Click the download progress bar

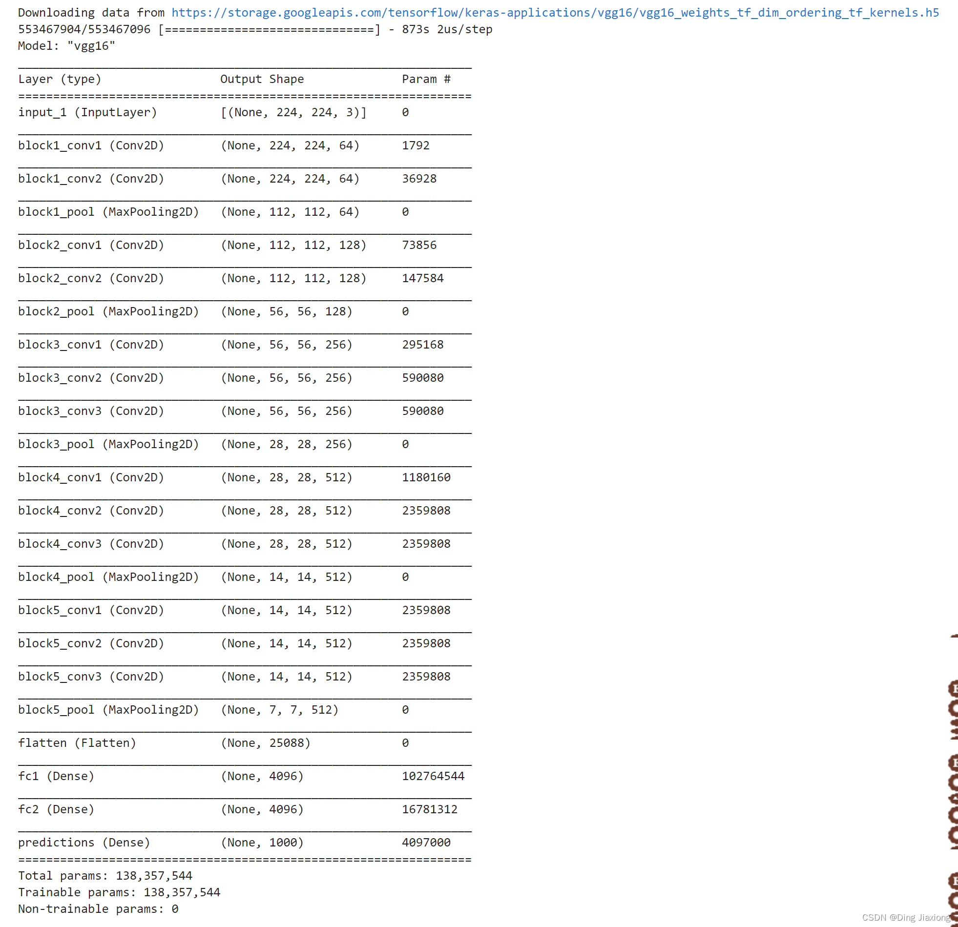click(x=269, y=29)
